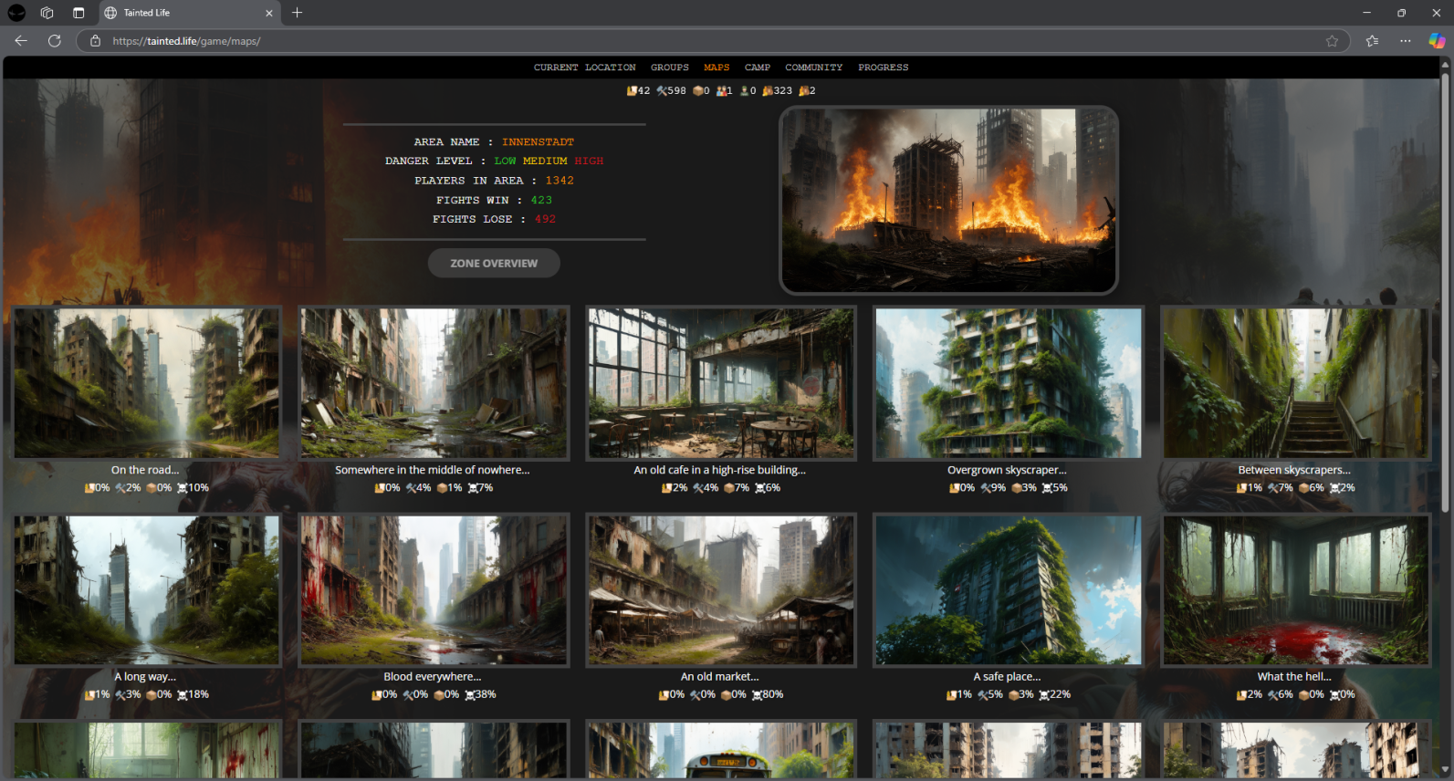The height and width of the screenshot is (781, 1454).
Task: Open the Tab Actions menu icon
Action: coord(78,13)
